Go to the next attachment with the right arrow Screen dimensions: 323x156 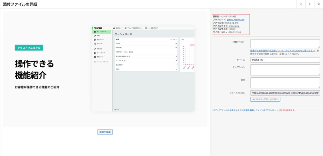(310, 4)
